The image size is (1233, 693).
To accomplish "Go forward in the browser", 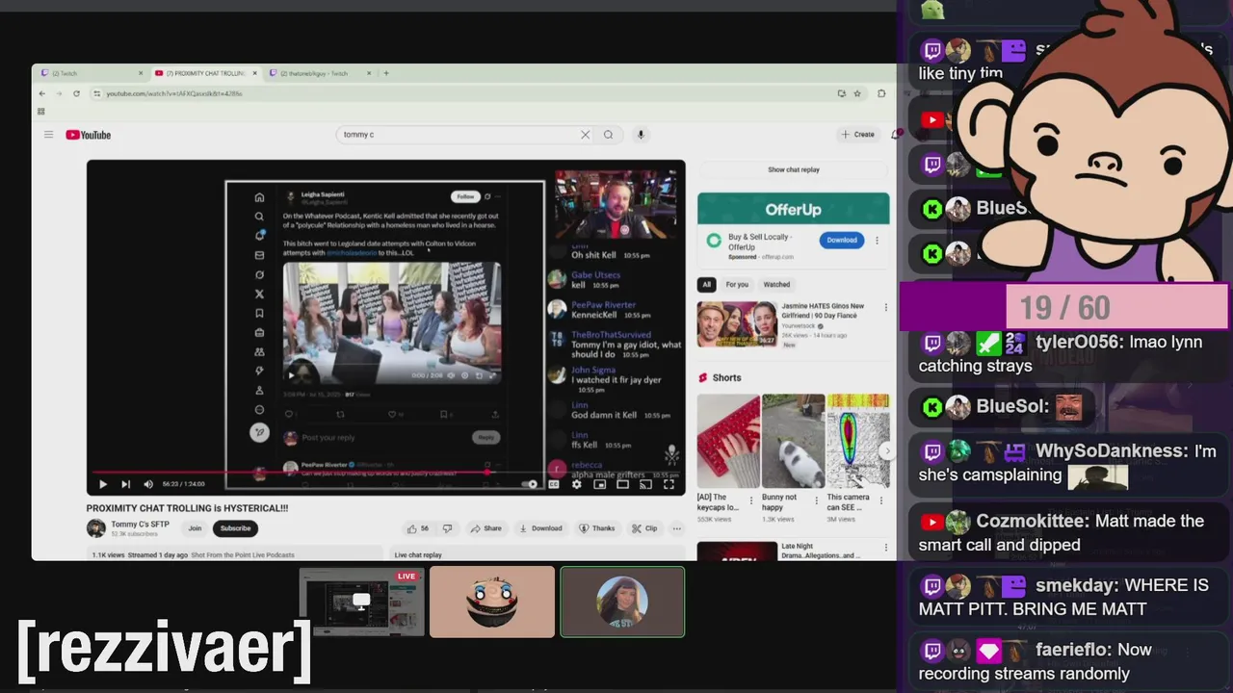I will point(59,93).
